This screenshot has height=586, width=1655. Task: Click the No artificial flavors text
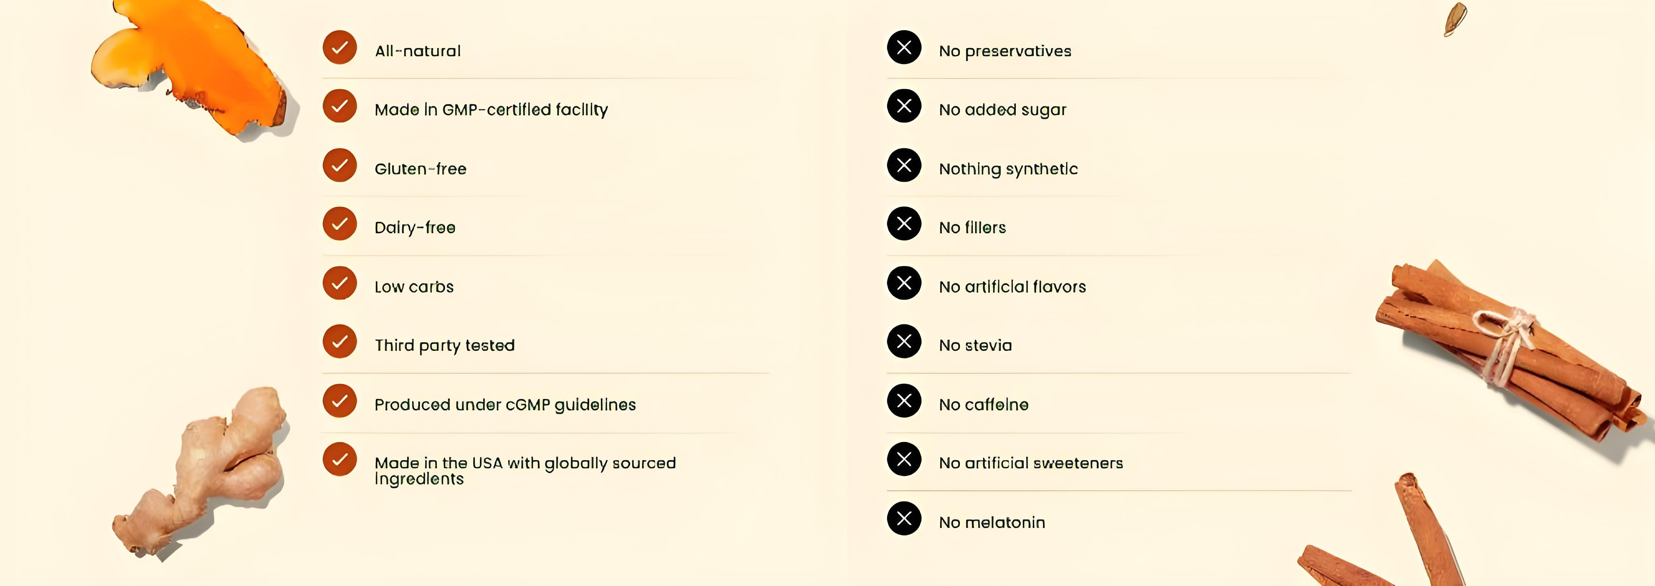tap(1012, 287)
